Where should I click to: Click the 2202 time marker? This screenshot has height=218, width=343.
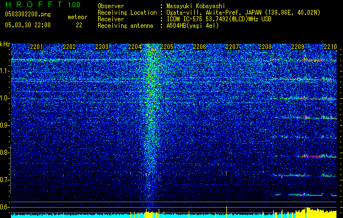point(69,47)
